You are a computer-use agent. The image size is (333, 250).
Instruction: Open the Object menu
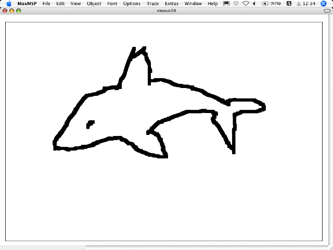(94, 4)
